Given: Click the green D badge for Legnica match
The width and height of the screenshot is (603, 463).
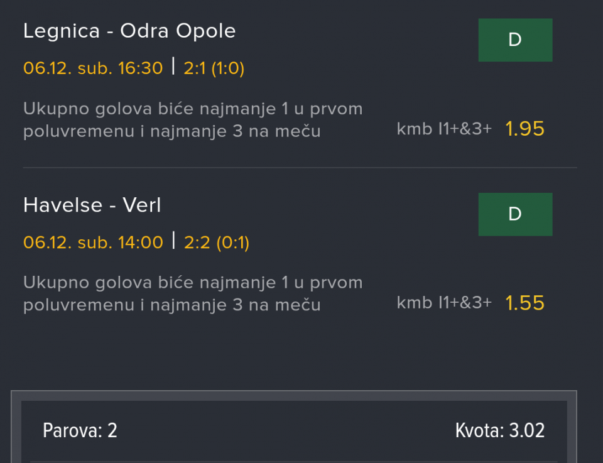Looking at the screenshot, I should coord(515,40).
